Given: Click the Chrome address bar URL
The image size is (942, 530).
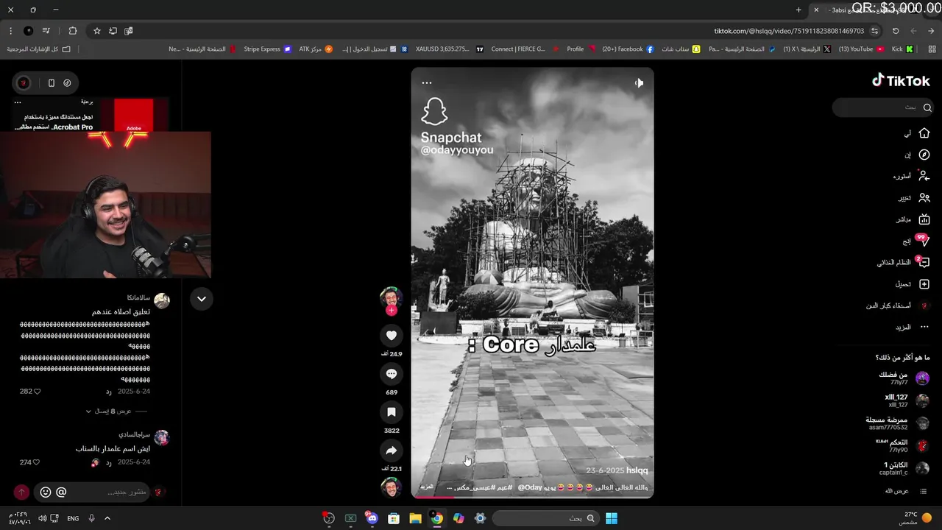Looking at the screenshot, I should [x=789, y=31].
